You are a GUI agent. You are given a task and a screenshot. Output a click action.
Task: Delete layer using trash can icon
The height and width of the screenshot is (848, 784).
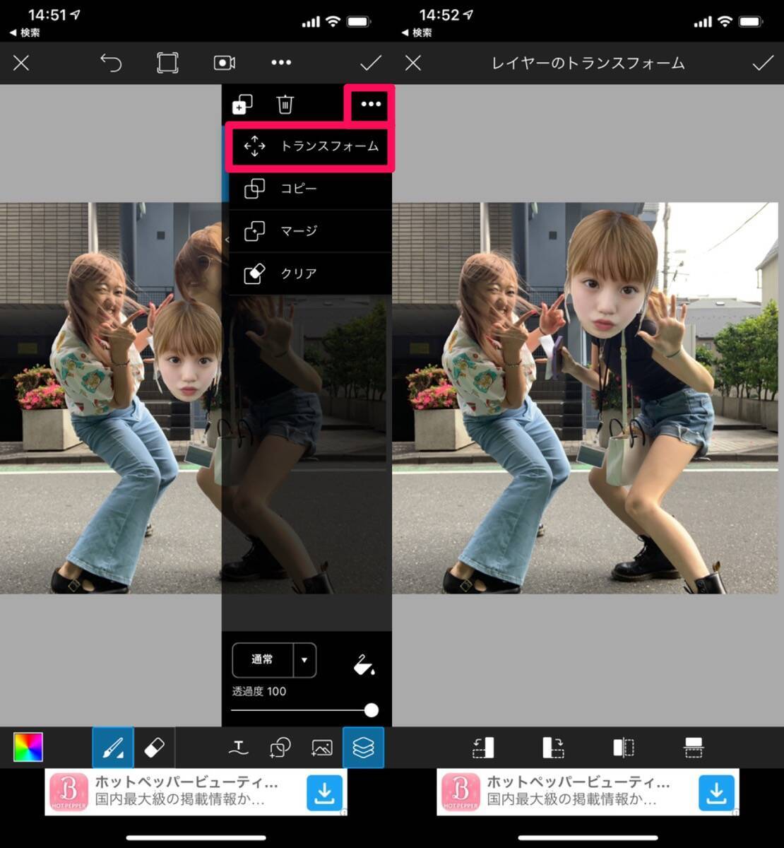(285, 105)
